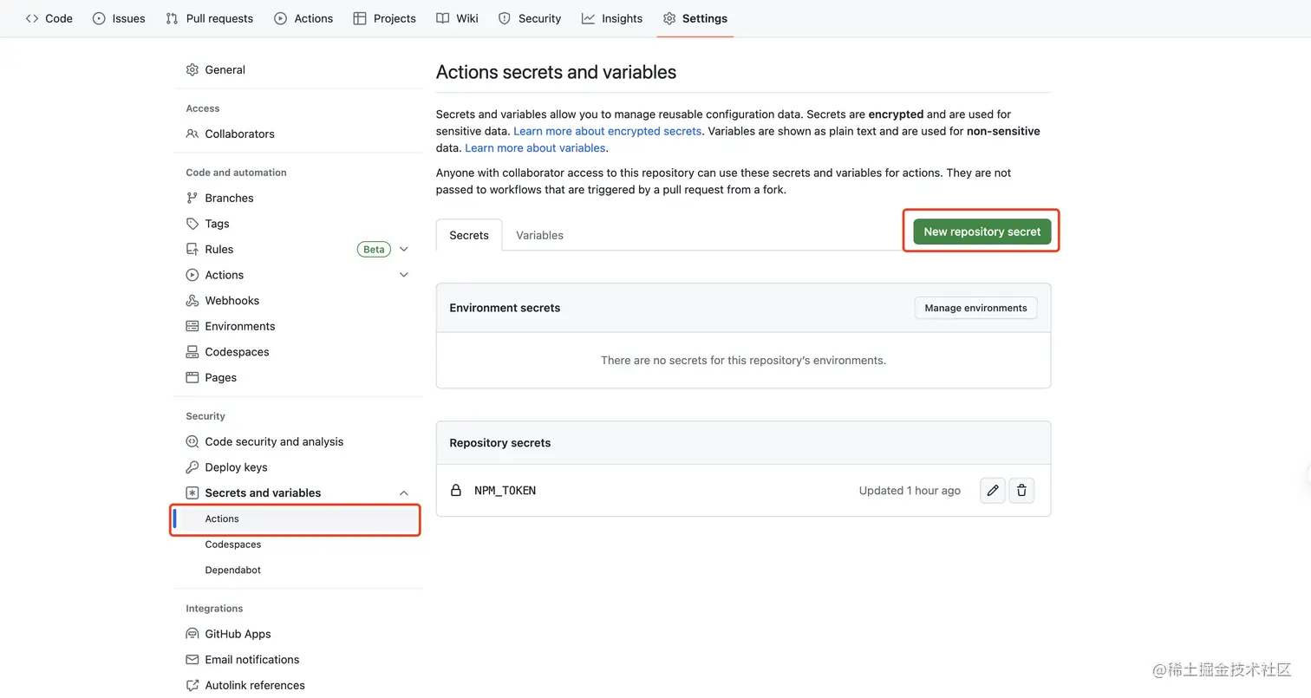Expand the Actions sidebar section chevron
Viewport: 1311px width, 698px height.
pos(403,275)
